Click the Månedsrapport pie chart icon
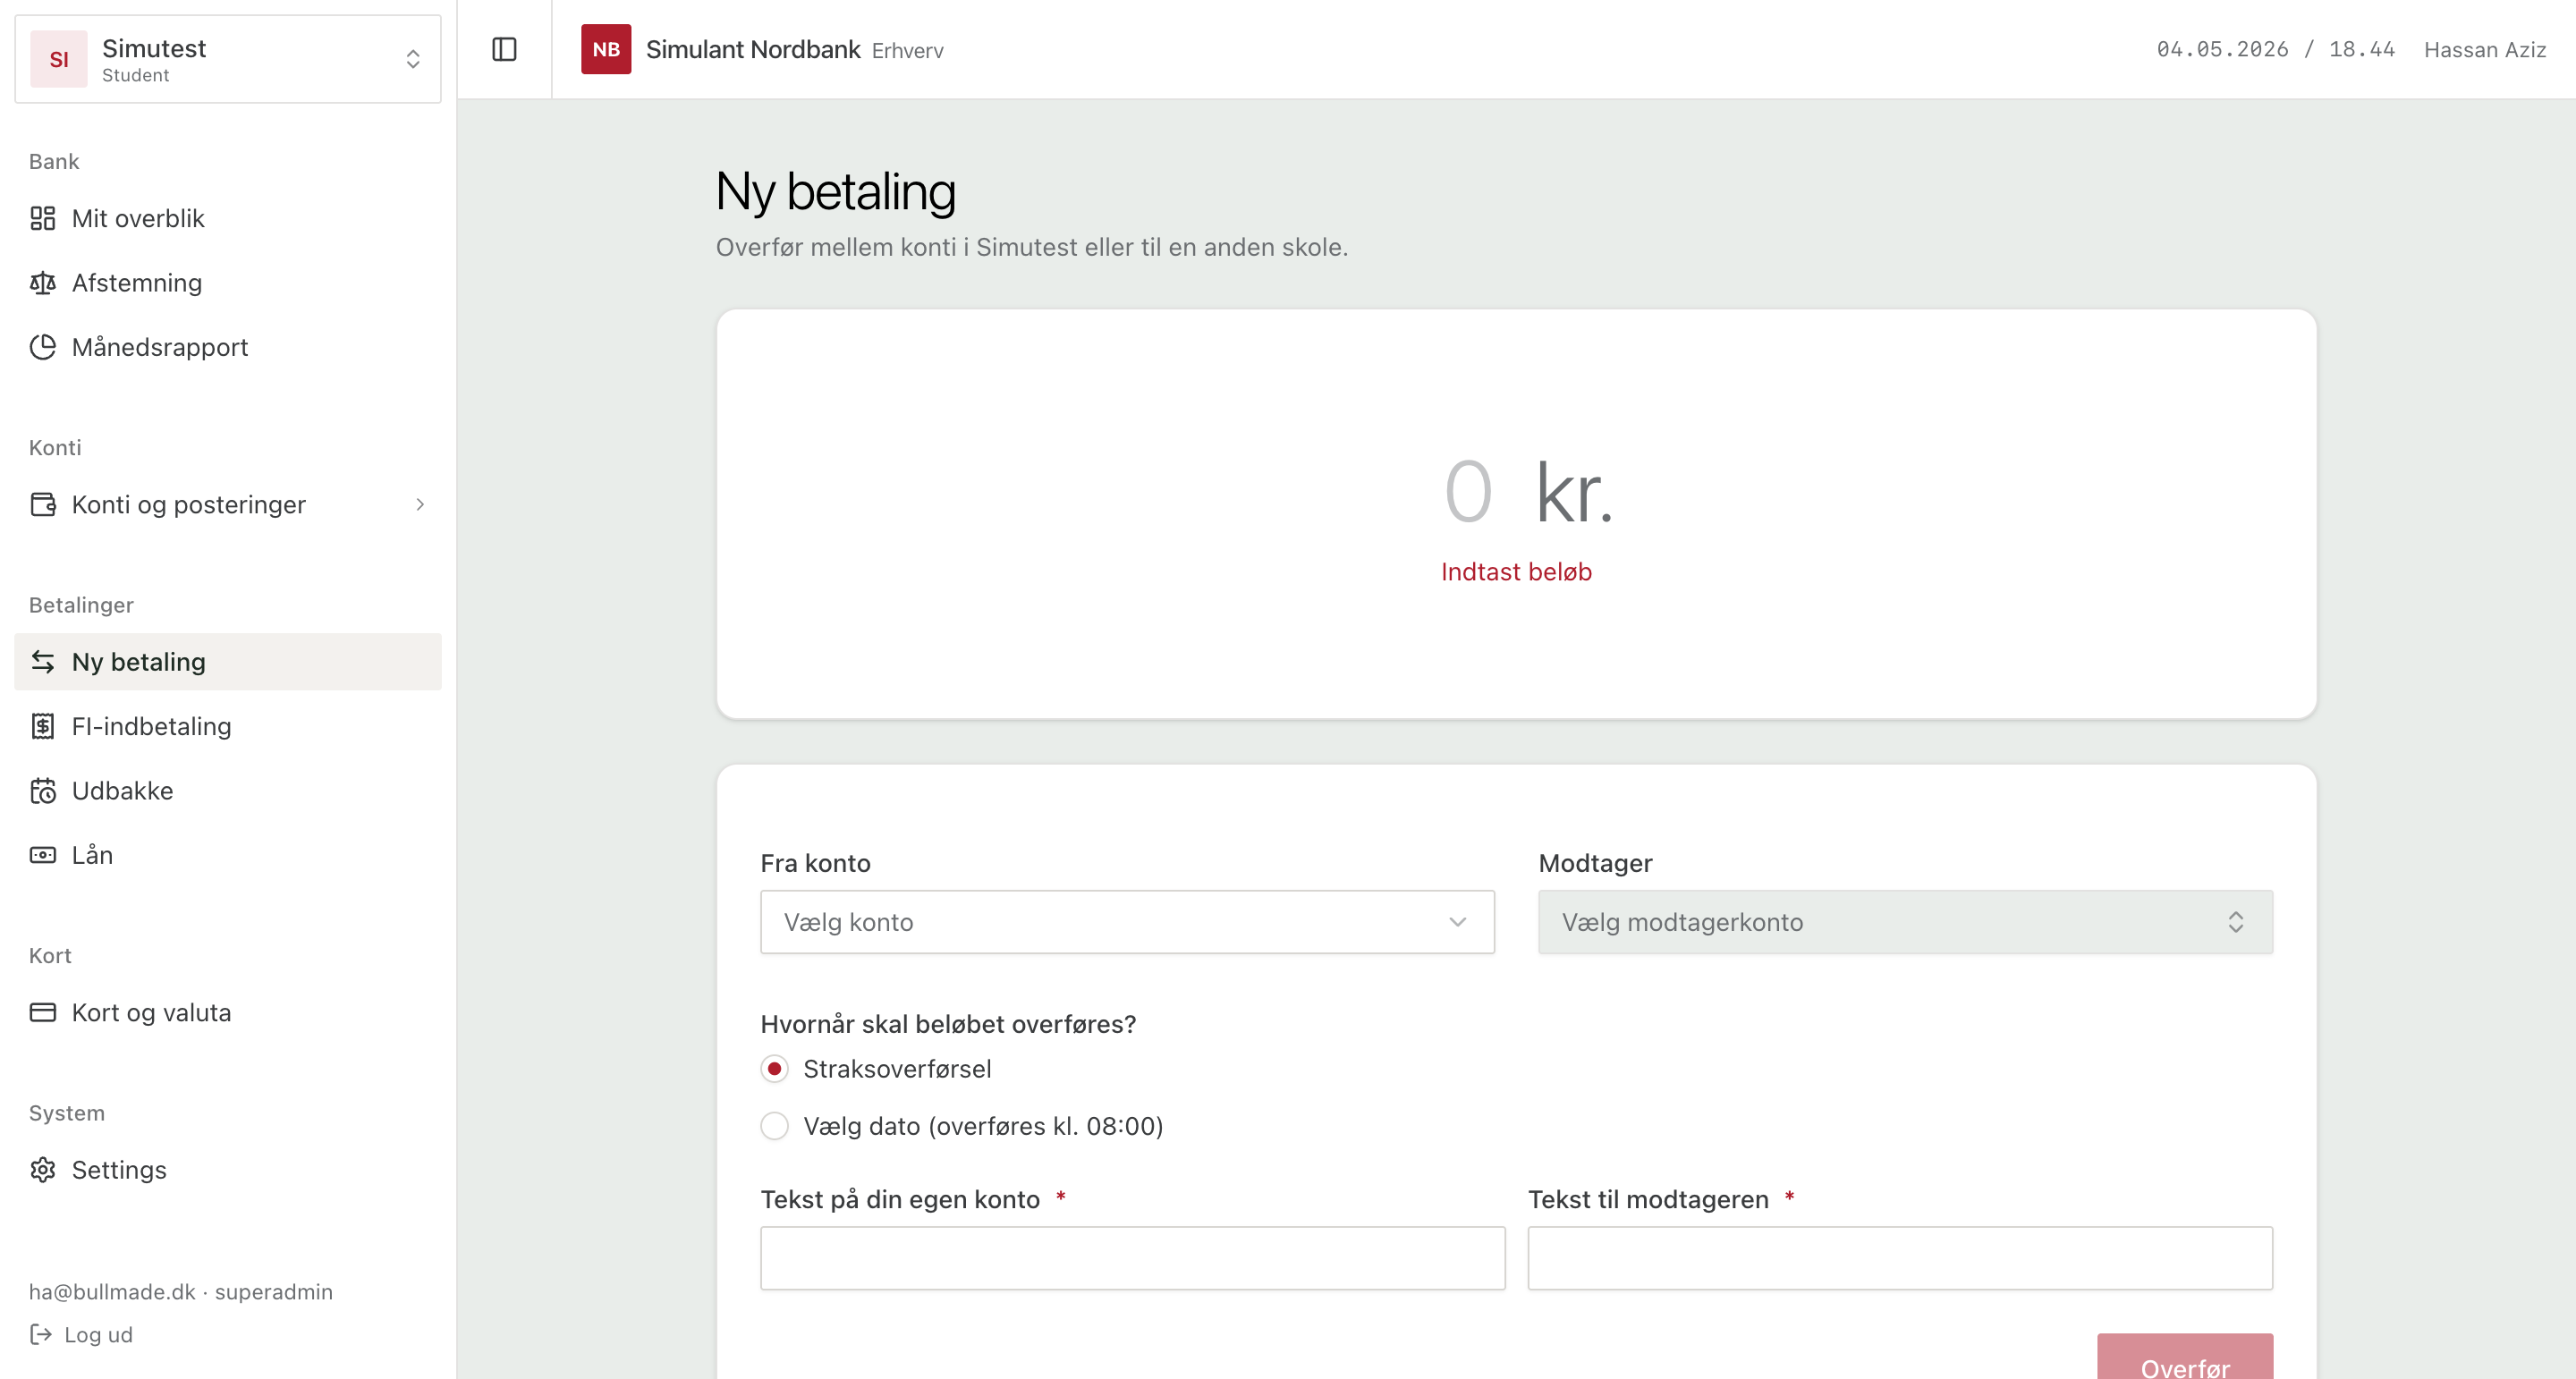The image size is (2576, 1379). pos(42,347)
